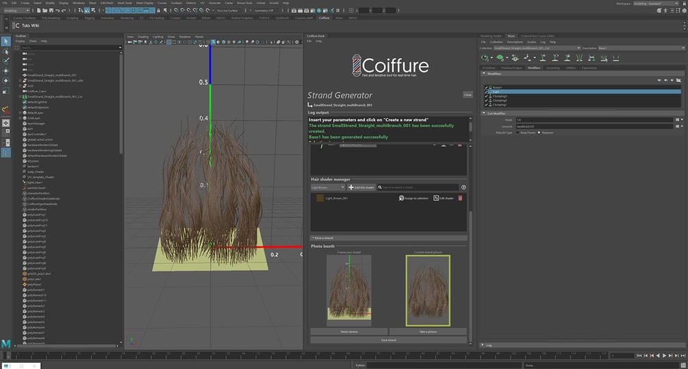Viewport: 688px width, 369px height.
Task: Open the Light Brown shader dropdown
Action: [328, 187]
